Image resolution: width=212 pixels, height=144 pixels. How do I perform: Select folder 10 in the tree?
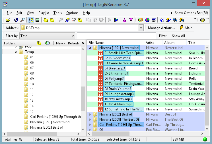click(32, 84)
